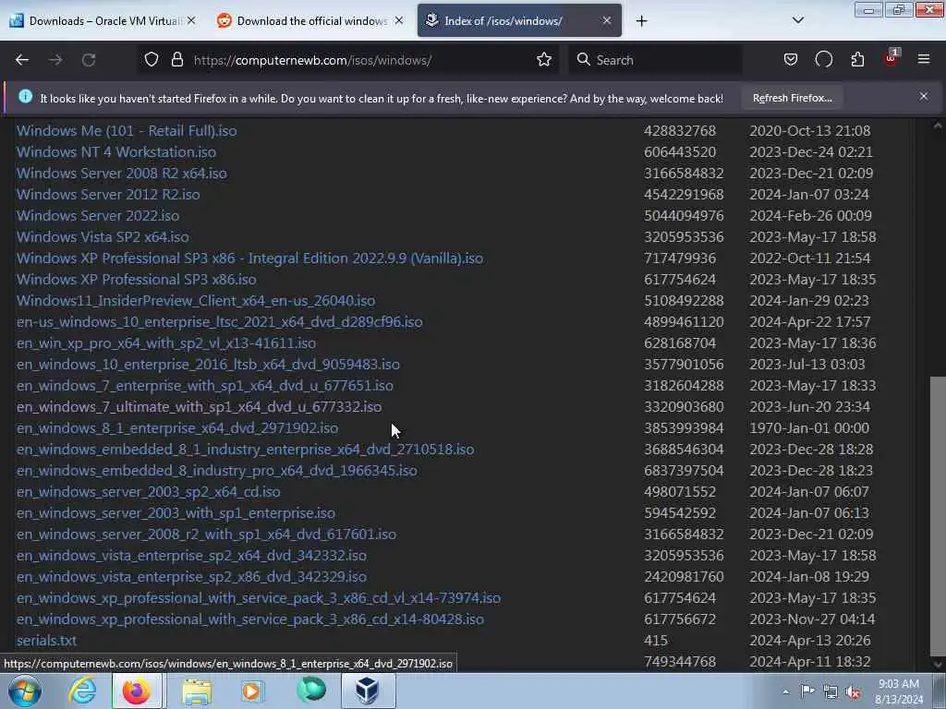946x709 pixels.
Task: Open the Extensions puzzle icon
Action: [857, 60]
